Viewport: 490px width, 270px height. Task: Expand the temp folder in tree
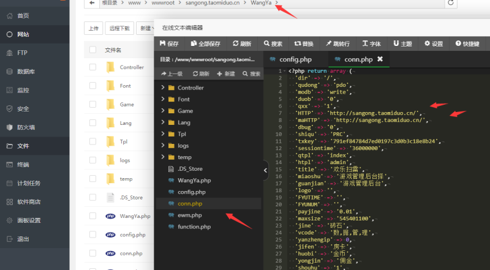[163, 157]
